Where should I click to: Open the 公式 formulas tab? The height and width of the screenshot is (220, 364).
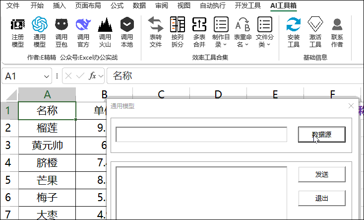pyautogui.click(x=117, y=6)
